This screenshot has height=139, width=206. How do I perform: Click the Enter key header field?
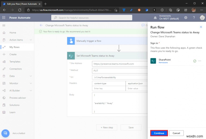click(x=109, y=88)
